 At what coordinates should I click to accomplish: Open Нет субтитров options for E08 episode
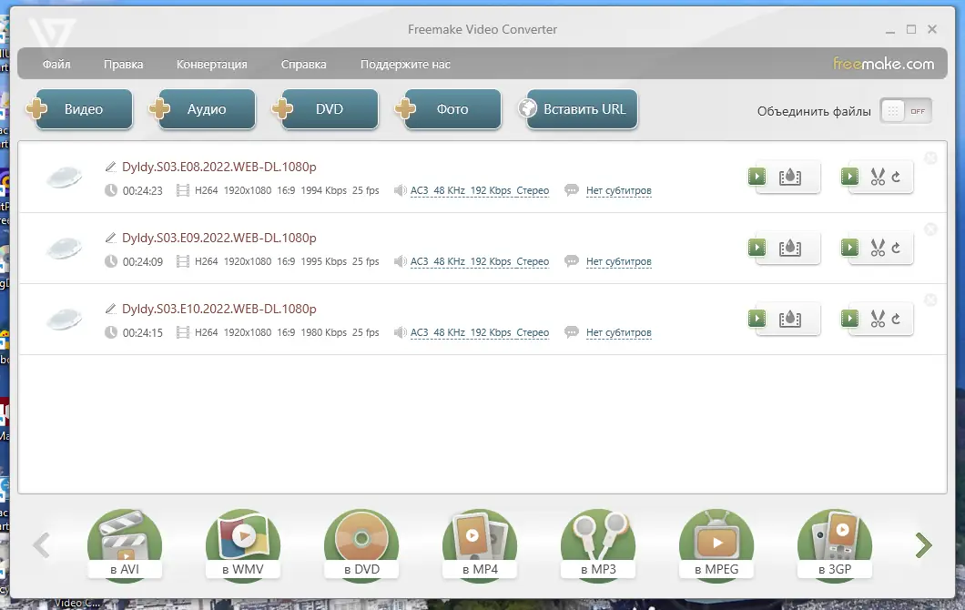(x=618, y=191)
